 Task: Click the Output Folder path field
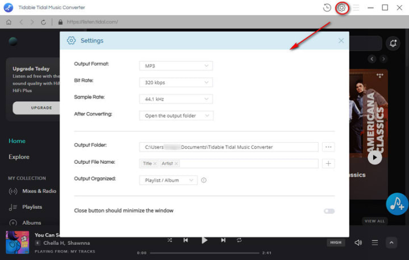(229, 147)
